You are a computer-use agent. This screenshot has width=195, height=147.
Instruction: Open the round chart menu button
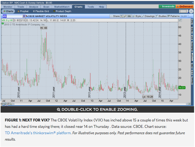pyautogui.click(x=191, y=11)
